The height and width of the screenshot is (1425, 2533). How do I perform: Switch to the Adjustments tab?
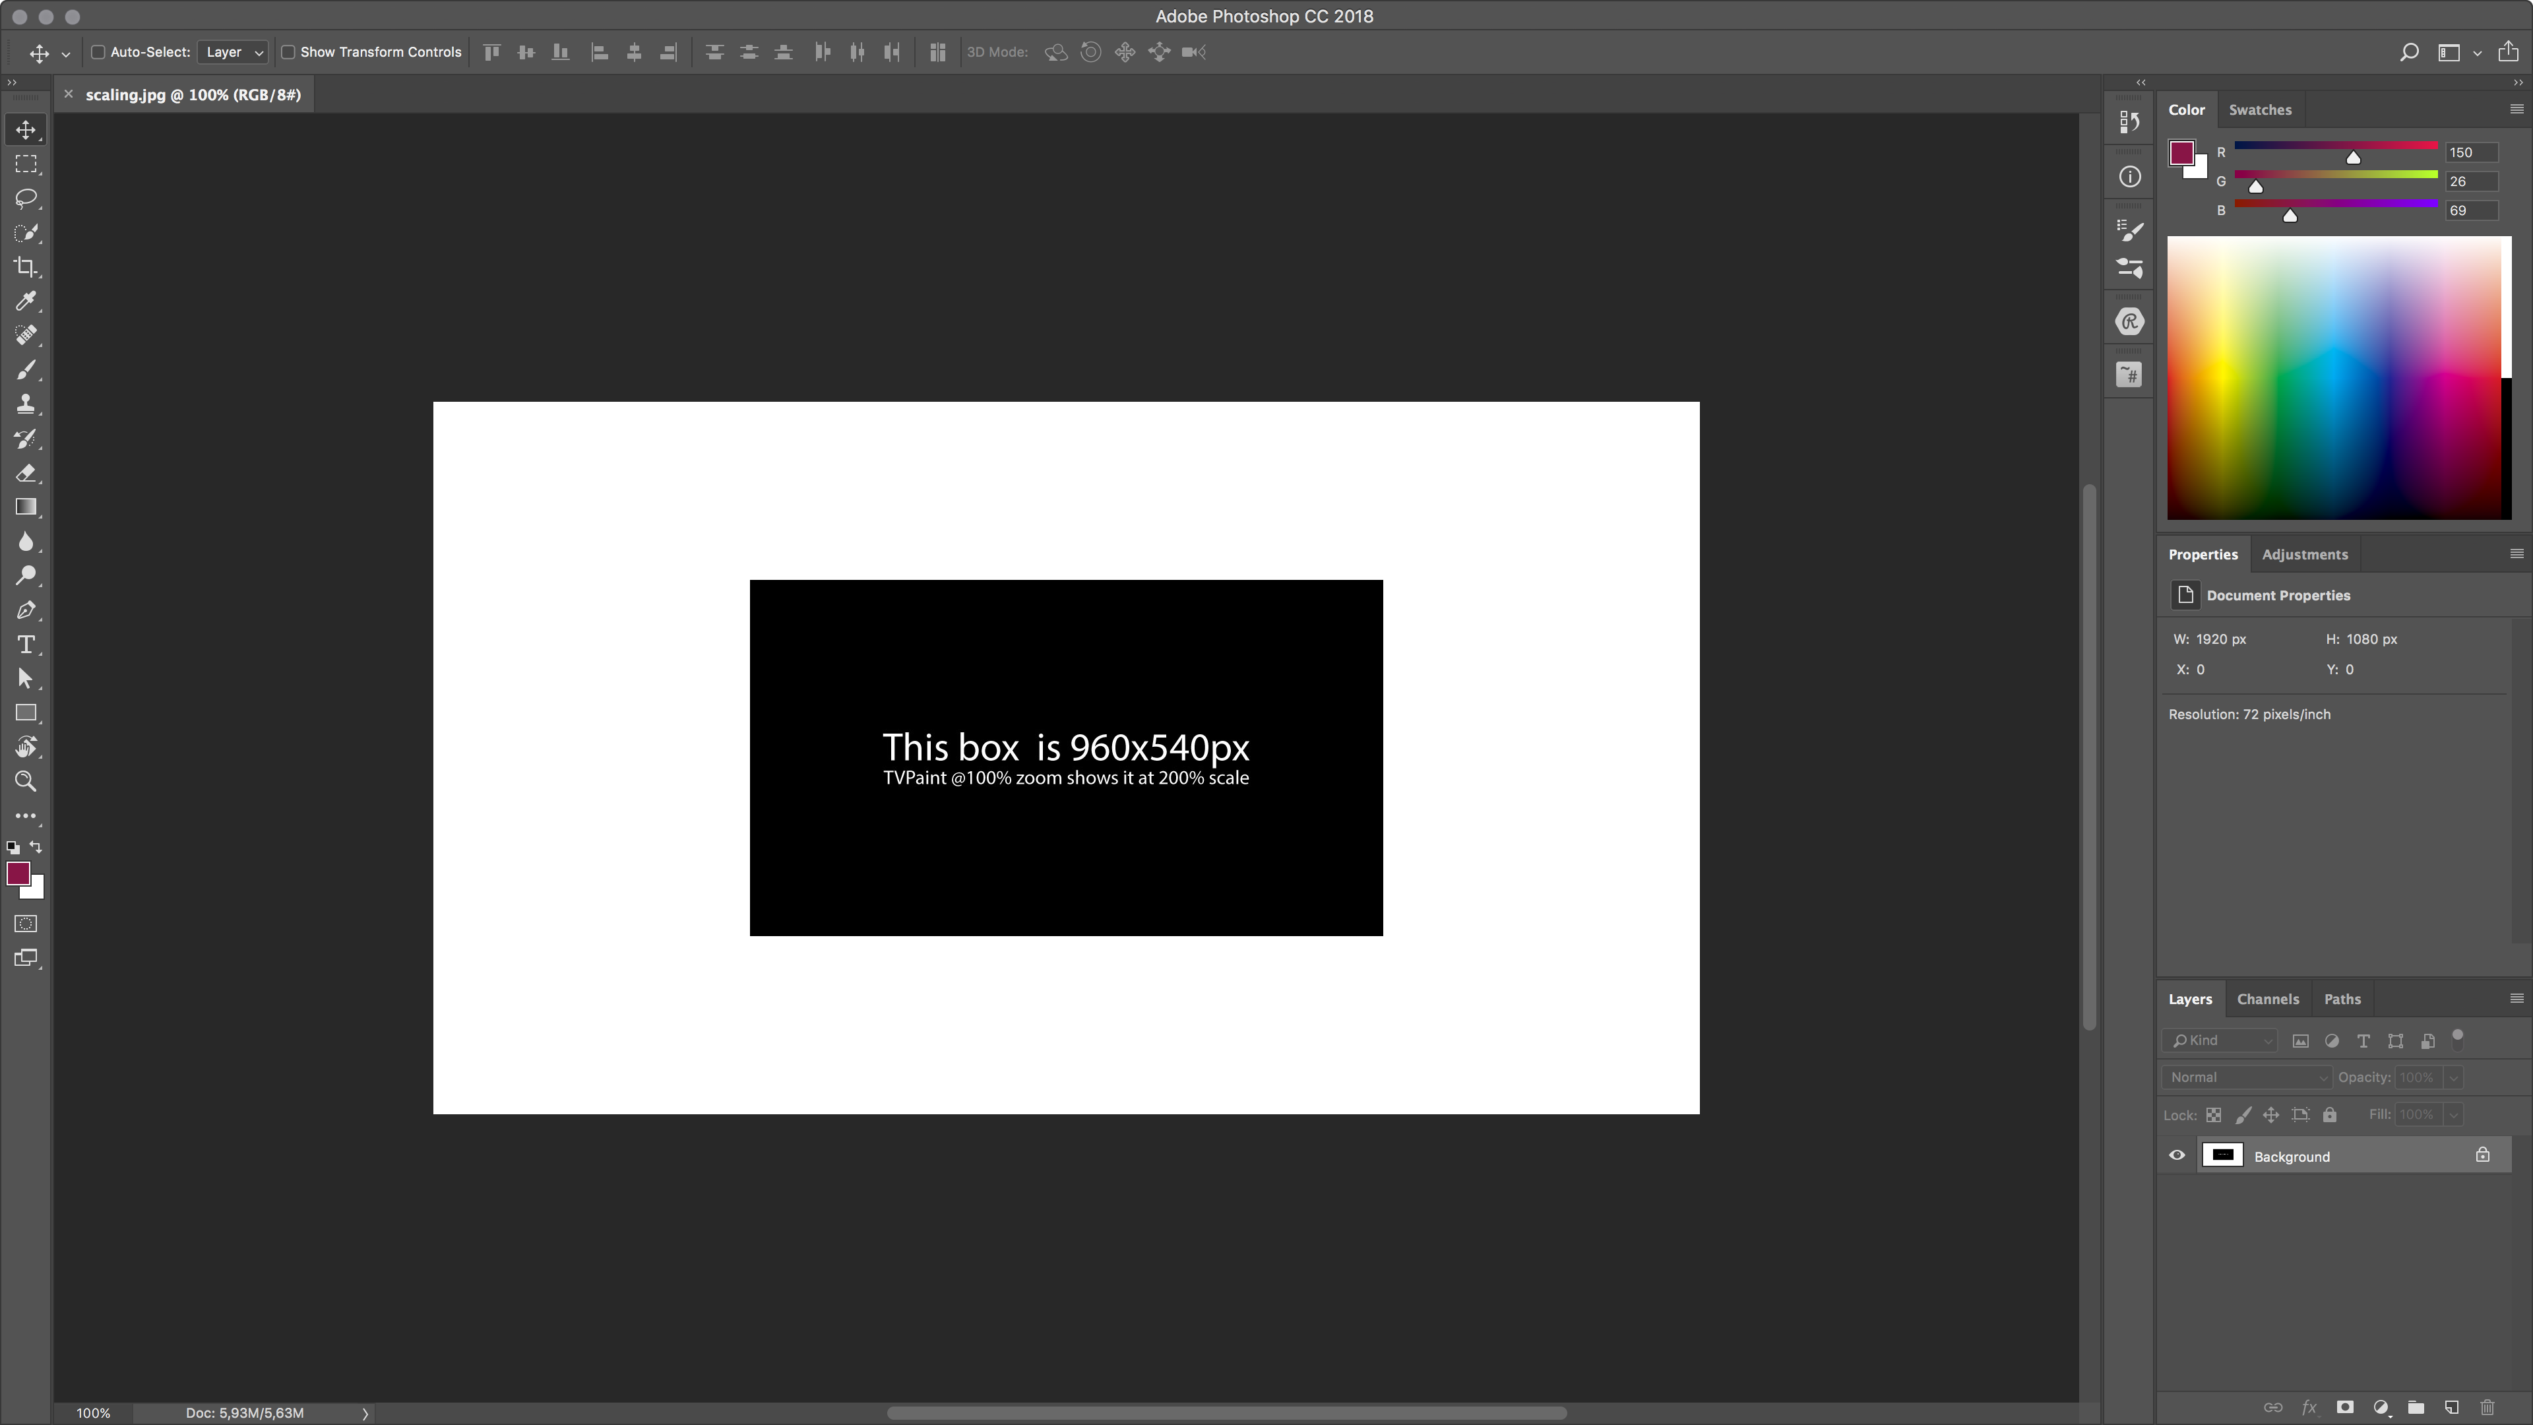tap(2305, 555)
